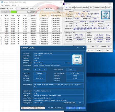Click the Bus Speed 339.89 MHz field in CPU-Z

[x=79, y=39]
